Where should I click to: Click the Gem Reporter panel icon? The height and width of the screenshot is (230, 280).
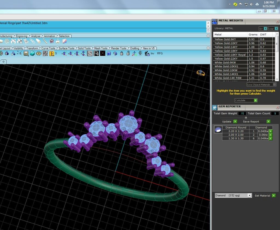[x=215, y=107]
